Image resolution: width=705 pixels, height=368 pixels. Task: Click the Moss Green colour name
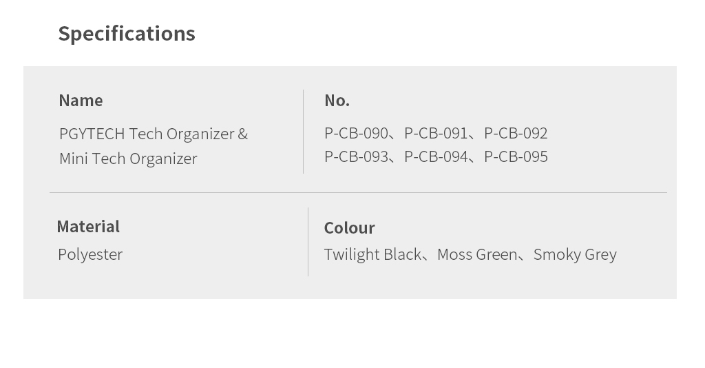(476, 254)
